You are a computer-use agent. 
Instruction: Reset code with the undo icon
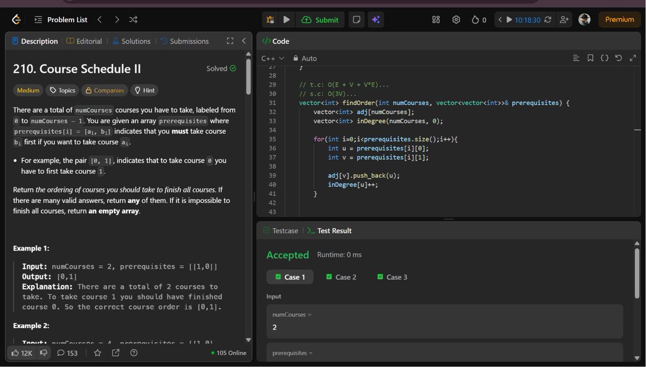619,58
